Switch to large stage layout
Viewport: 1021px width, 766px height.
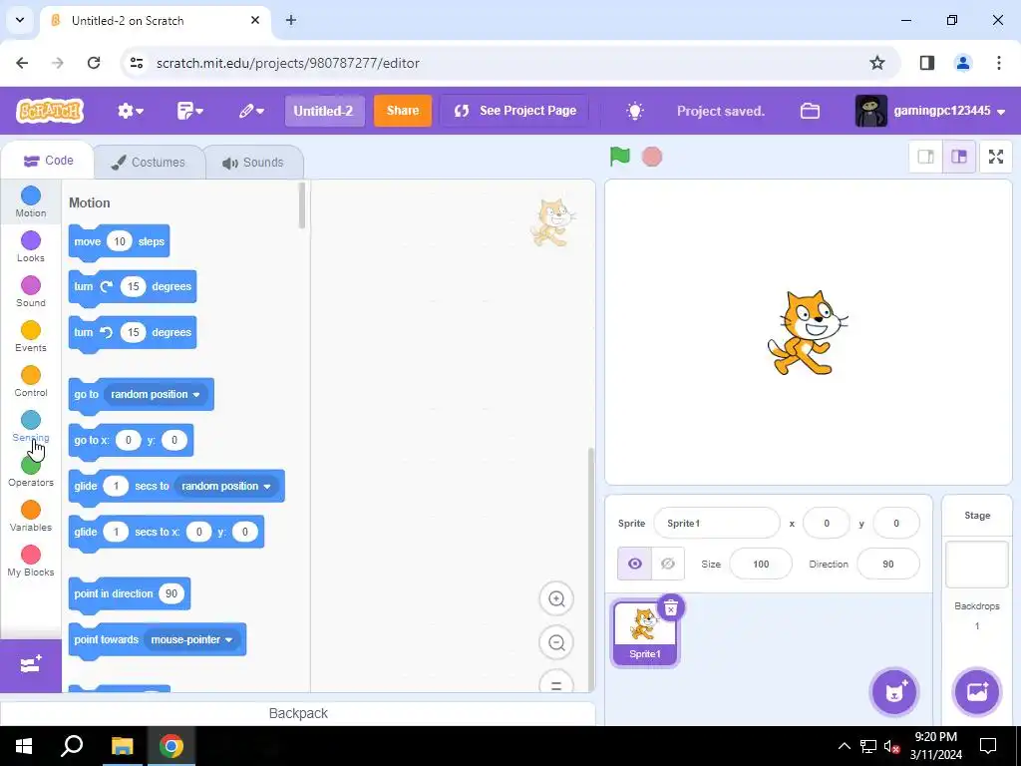[959, 157]
